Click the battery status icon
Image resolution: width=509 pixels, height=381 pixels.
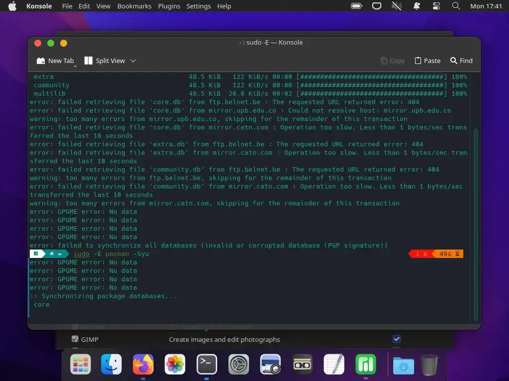356,6
